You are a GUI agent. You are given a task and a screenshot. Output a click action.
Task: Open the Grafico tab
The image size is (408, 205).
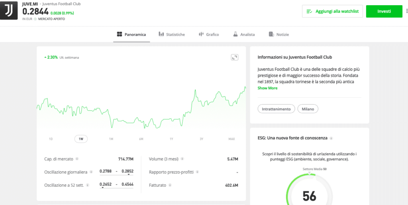pyautogui.click(x=208, y=34)
